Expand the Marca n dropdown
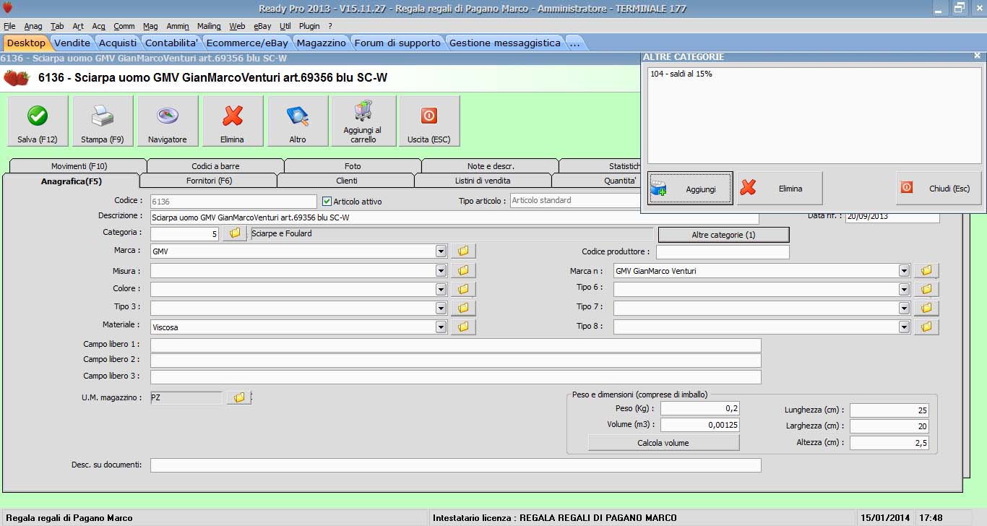The width and height of the screenshot is (987, 526). point(903,270)
